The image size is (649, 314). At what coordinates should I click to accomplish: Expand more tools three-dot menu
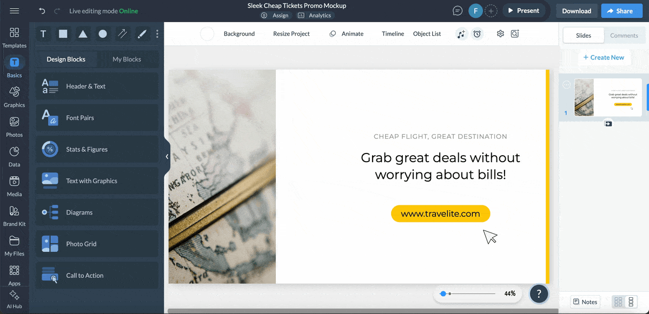tap(157, 34)
